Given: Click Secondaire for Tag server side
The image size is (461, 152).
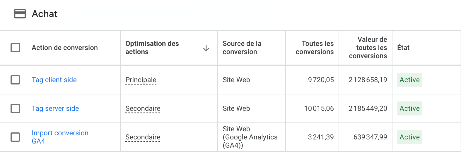Looking at the screenshot, I should pos(143,109).
